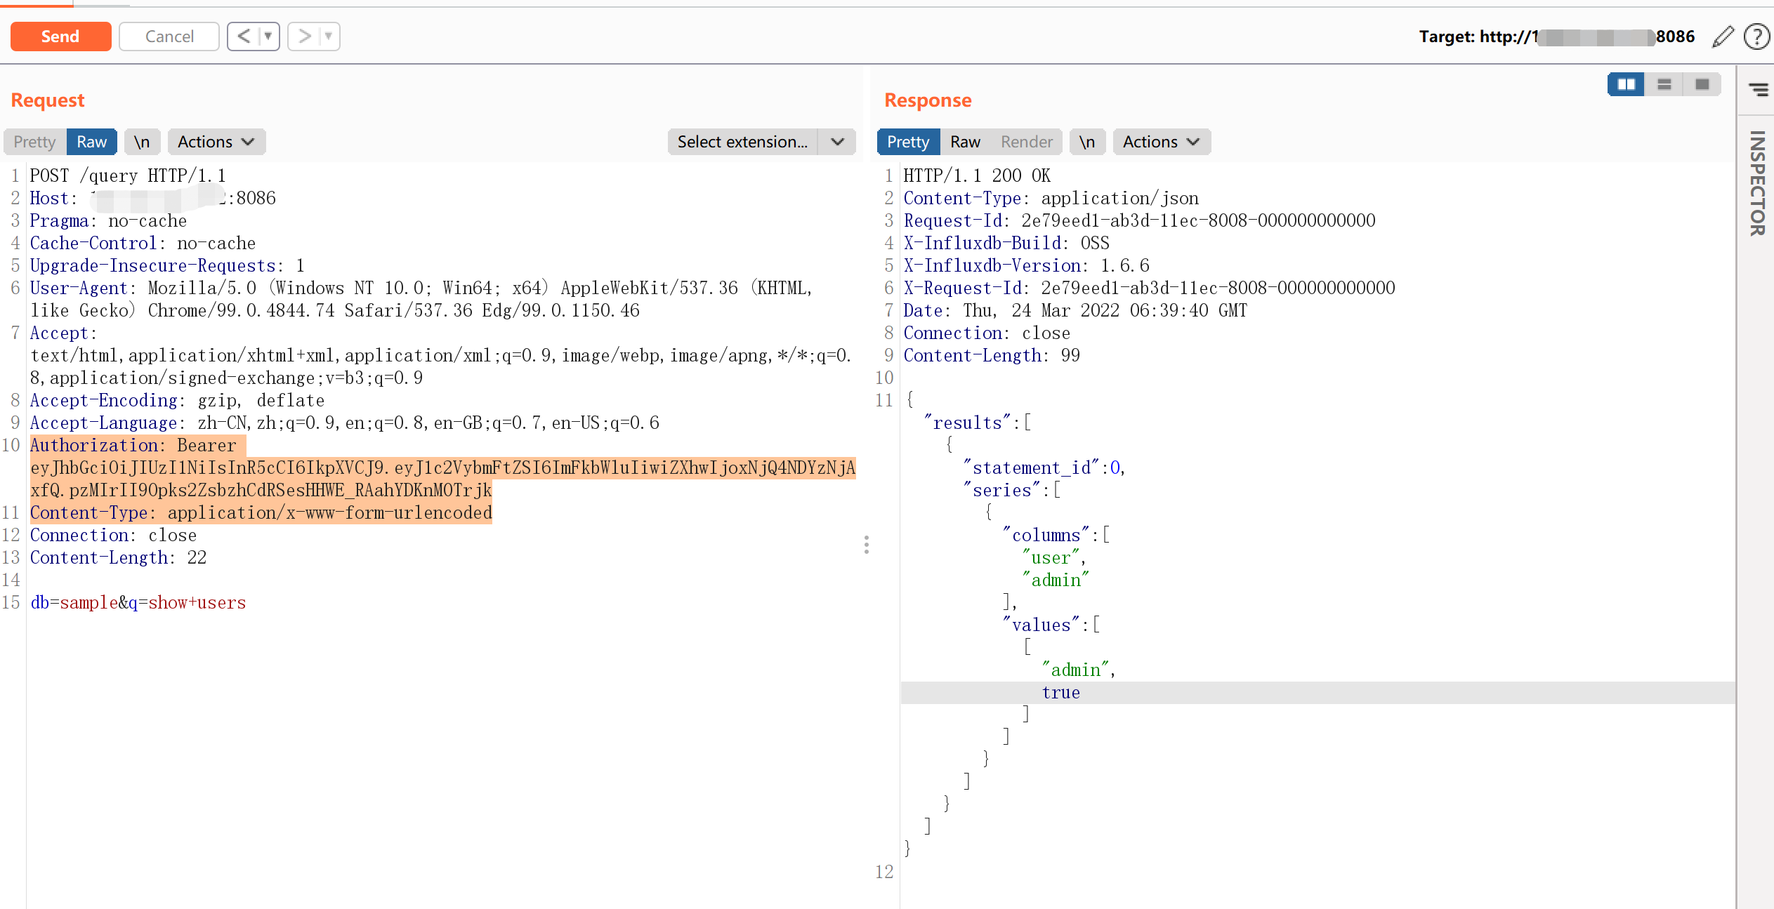The height and width of the screenshot is (909, 1774).
Task: Click the request body db=sample line
Action: tap(138, 603)
